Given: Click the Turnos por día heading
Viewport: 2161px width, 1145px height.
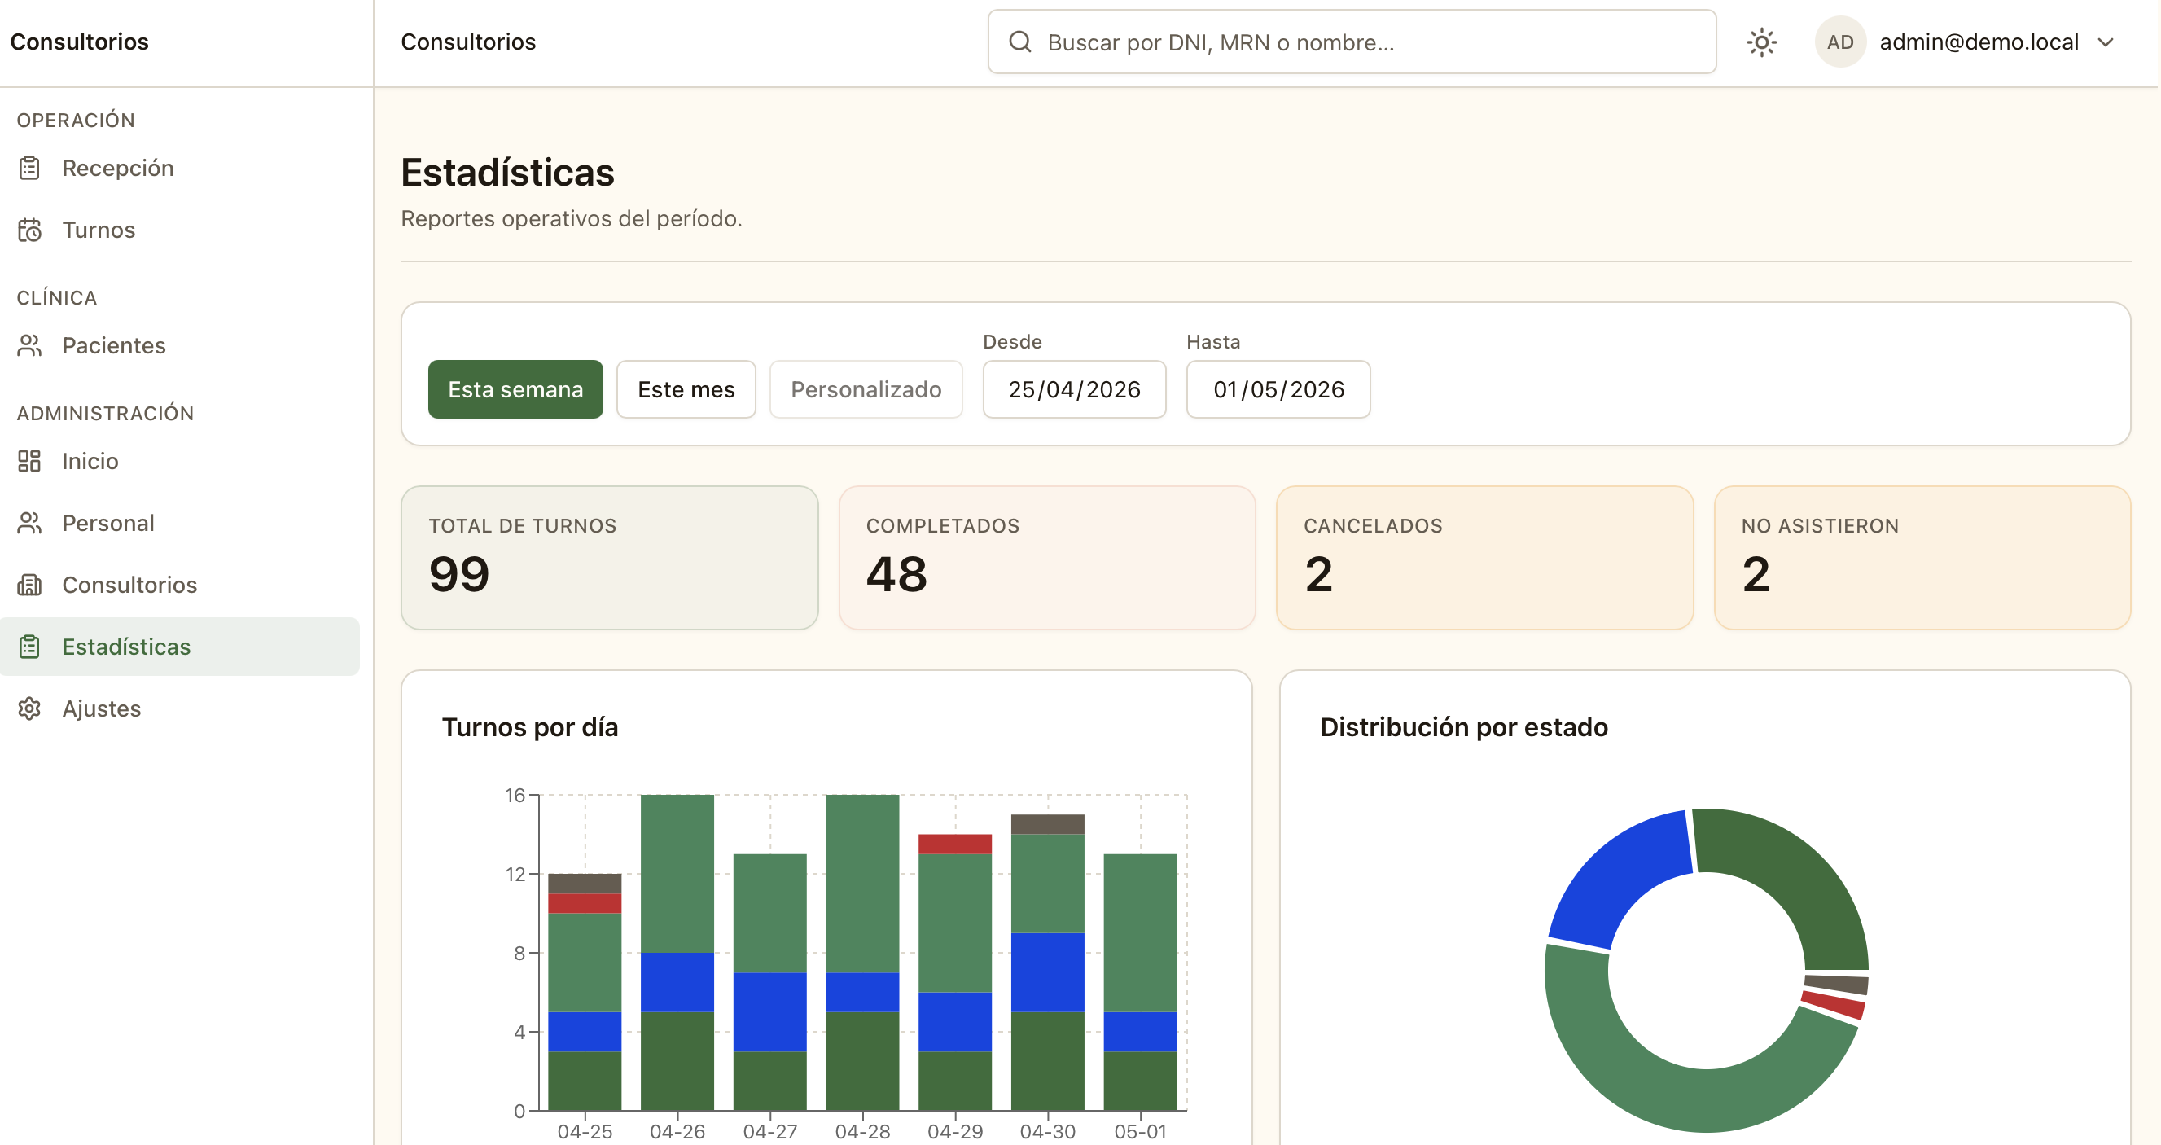Looking at the screenshot, I should (x=530, y=727).
